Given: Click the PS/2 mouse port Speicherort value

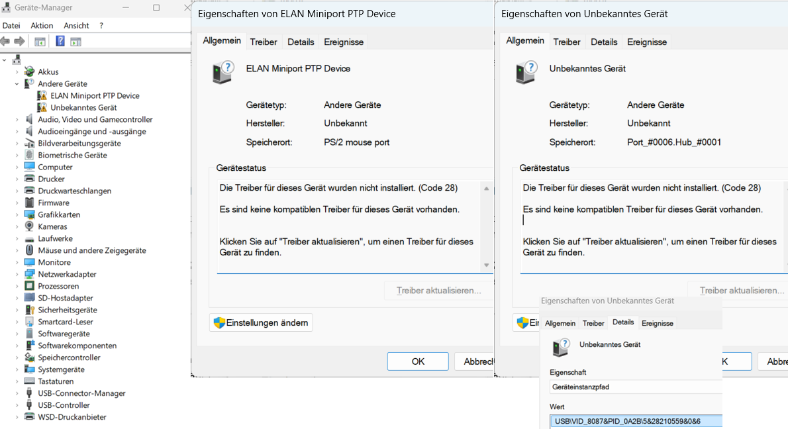Looking at the screenshot, I should 357,142.
